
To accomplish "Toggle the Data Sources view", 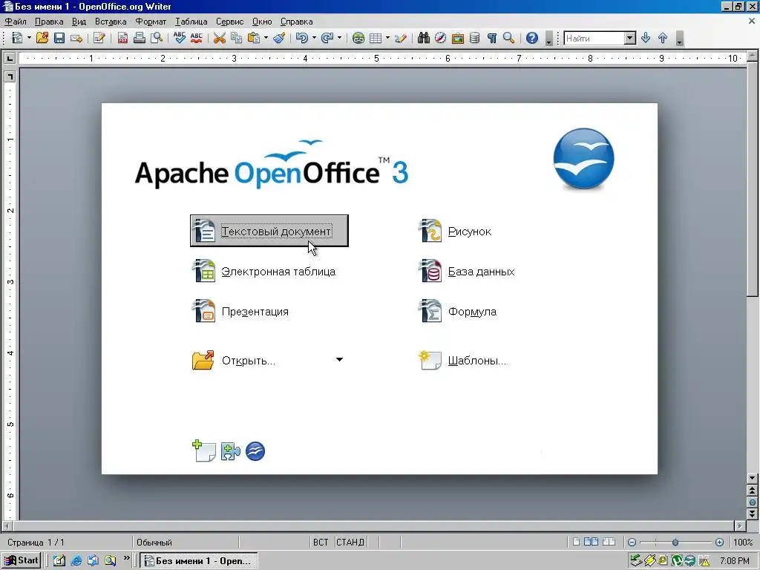I will [x=474, y=38].
